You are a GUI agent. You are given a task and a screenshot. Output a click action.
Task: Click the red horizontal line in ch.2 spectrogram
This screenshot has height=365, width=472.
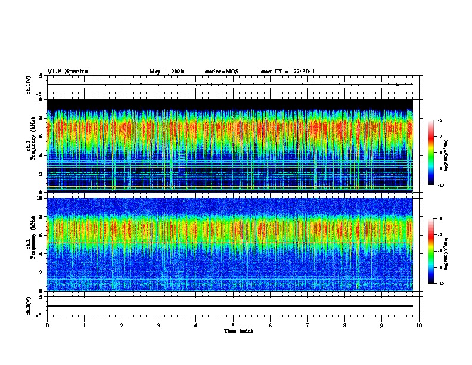click(230, 243)
